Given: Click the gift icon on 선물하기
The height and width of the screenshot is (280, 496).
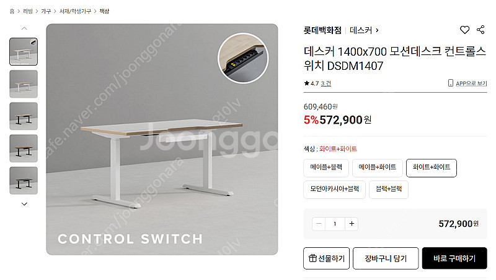Looking at the screenshot, I should (x=312, y=258).
